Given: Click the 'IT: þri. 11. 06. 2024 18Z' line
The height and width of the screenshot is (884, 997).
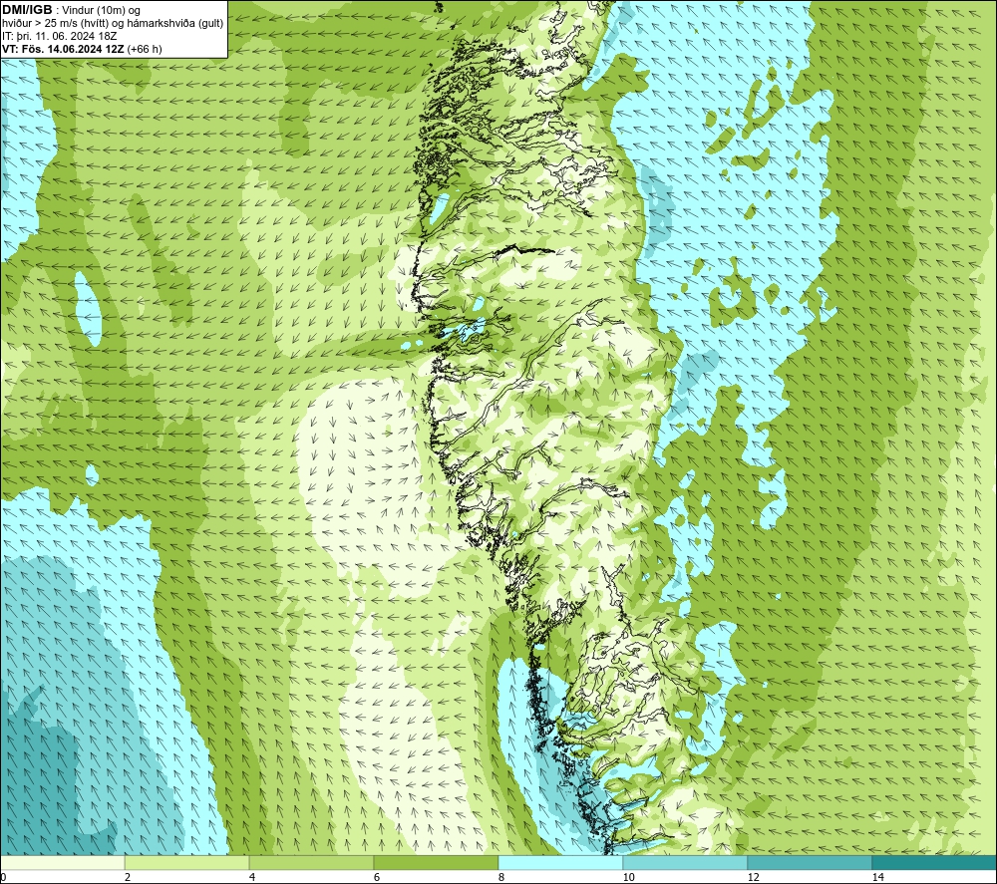Looking at the screenshot, I should click(x=59, y=36).
